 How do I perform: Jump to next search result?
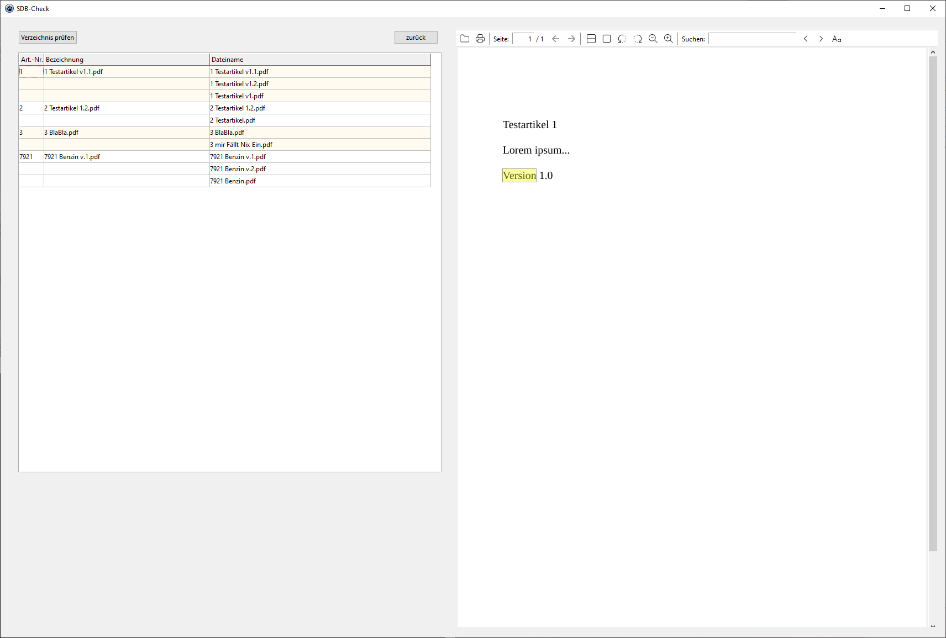coord(821,39)
